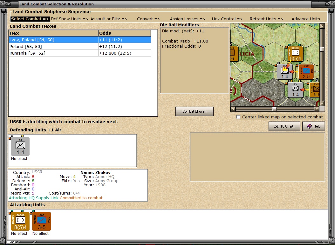The height and width of the screenshot is (245, 335).
Task: Click the map vertical scrollbar up arrow
Action: (x=322, y=26)
